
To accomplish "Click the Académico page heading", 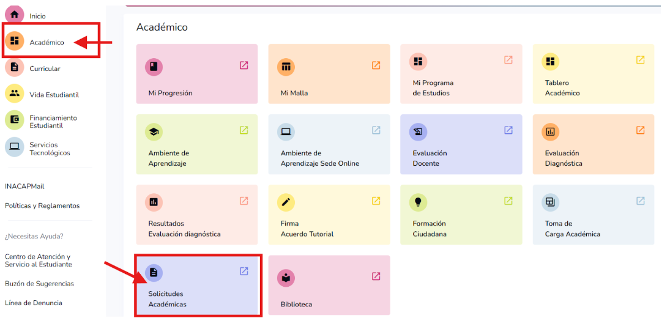I will [162, 28].
